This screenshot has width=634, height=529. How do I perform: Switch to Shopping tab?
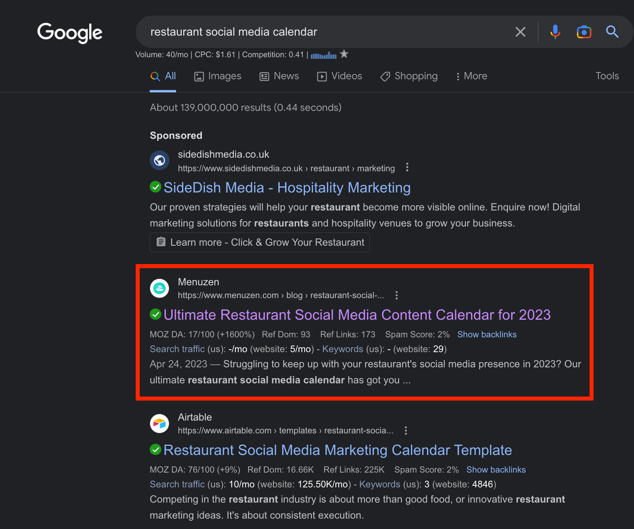409,76
